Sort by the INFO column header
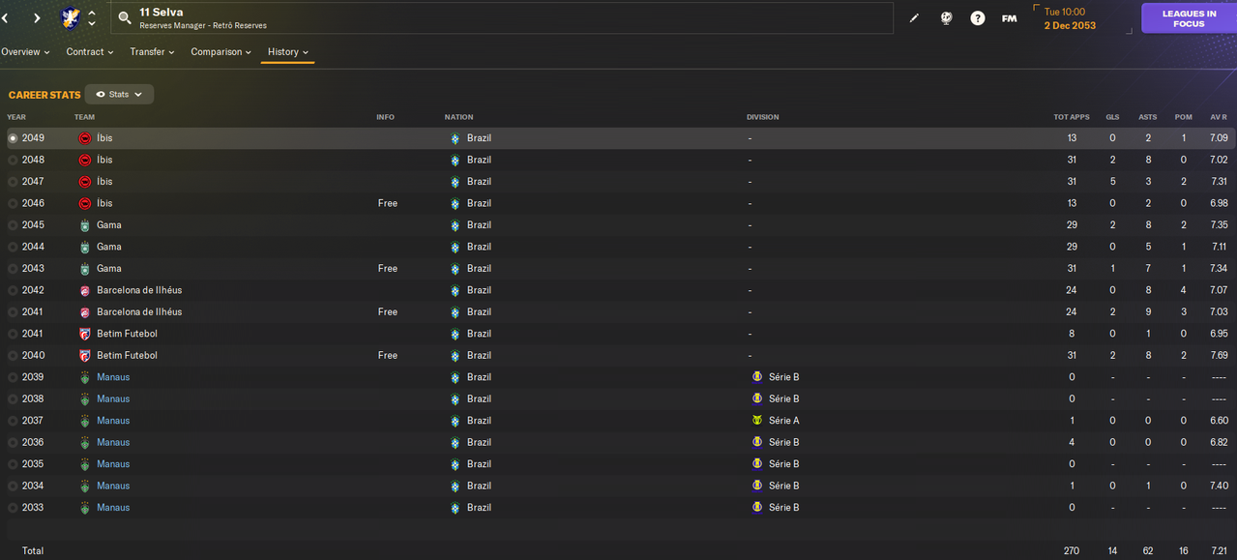 pos(386,117)
